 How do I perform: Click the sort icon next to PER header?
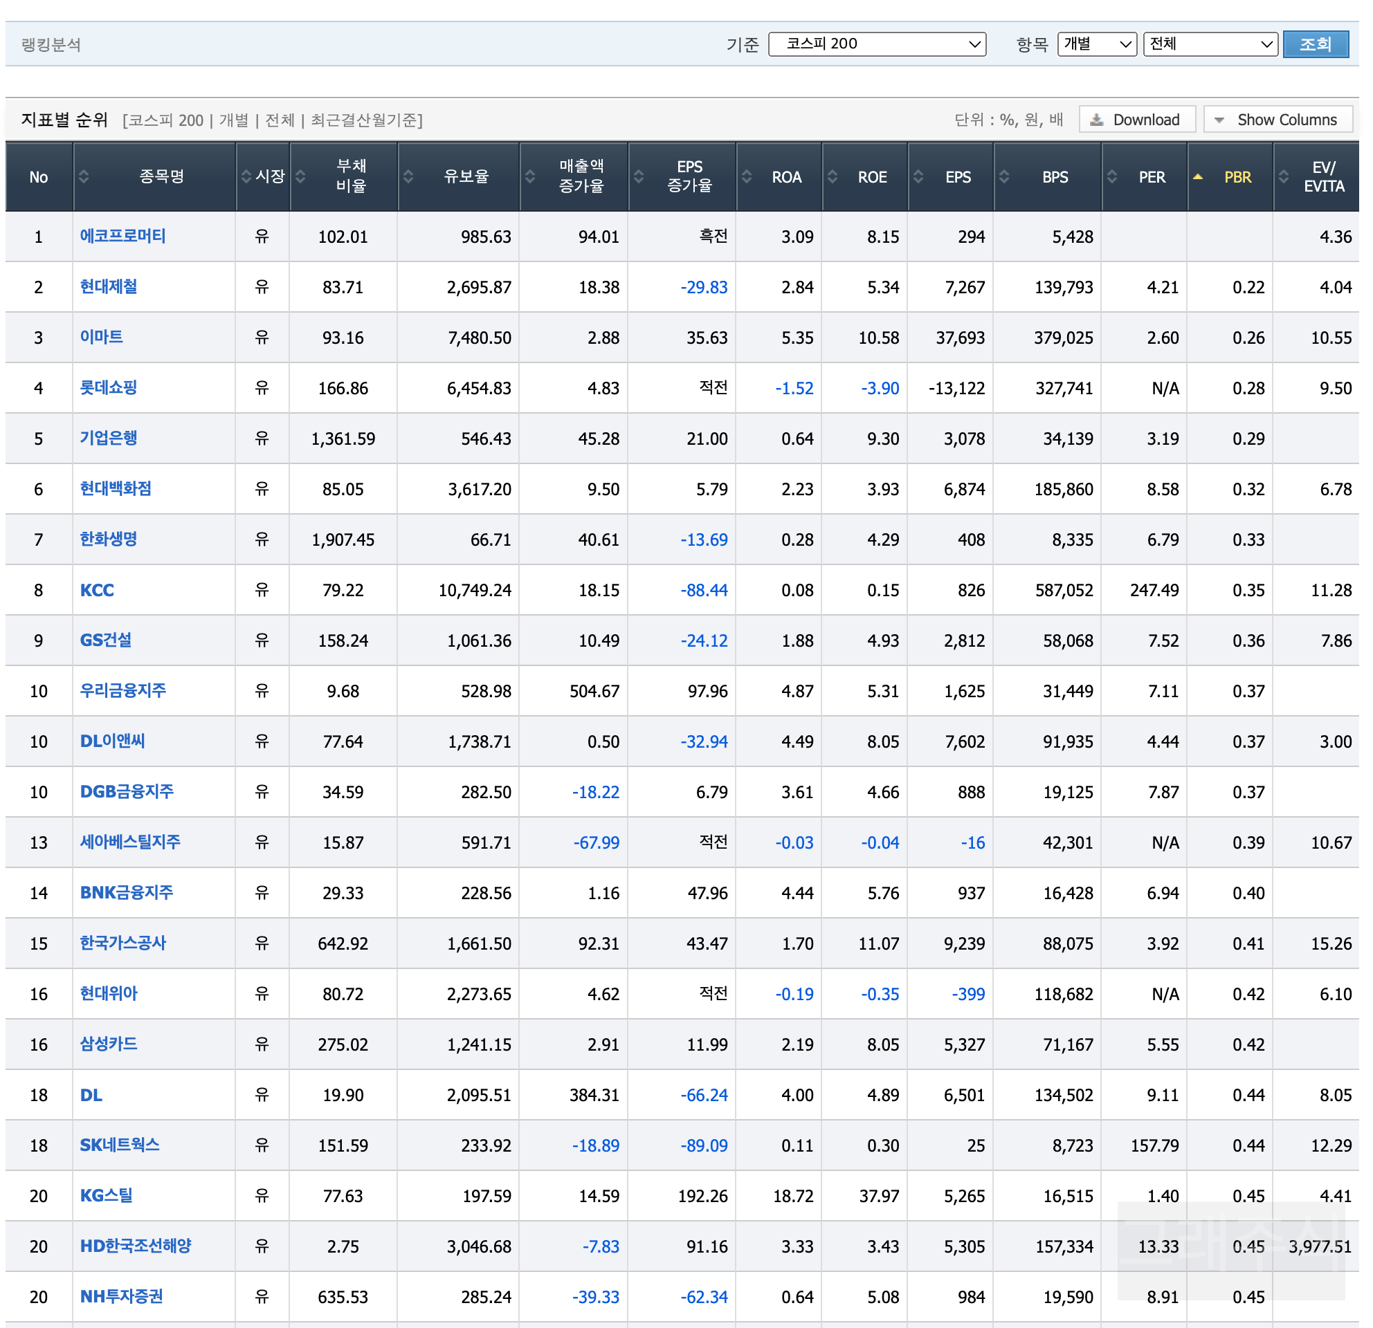coord(1111,176)
